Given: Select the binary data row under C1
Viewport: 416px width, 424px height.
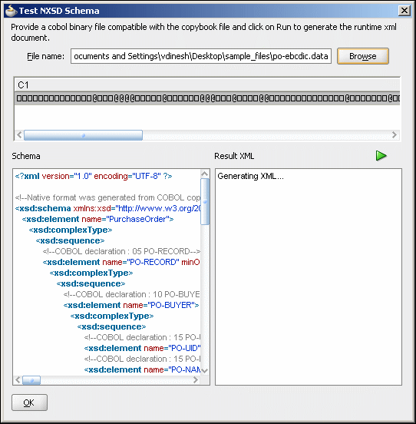Looking at the screenshot, I should tap(207, 98).
